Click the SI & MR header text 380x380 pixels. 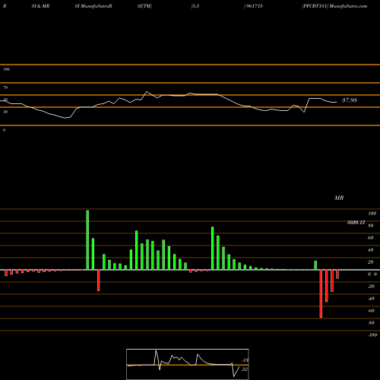40,6
